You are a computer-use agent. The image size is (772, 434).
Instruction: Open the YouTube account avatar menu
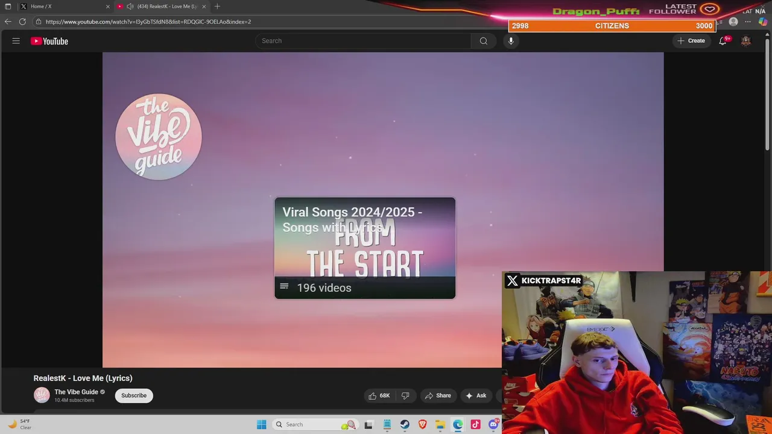746,41
